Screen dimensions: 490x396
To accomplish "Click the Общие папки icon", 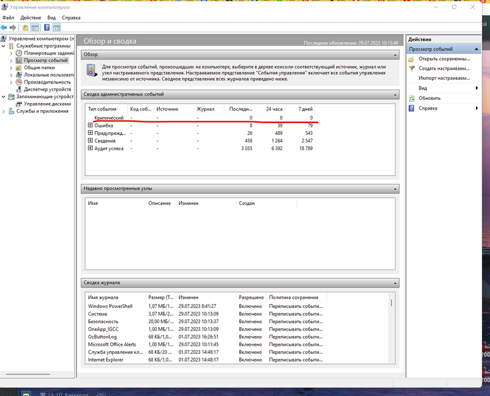I will 19,67.
